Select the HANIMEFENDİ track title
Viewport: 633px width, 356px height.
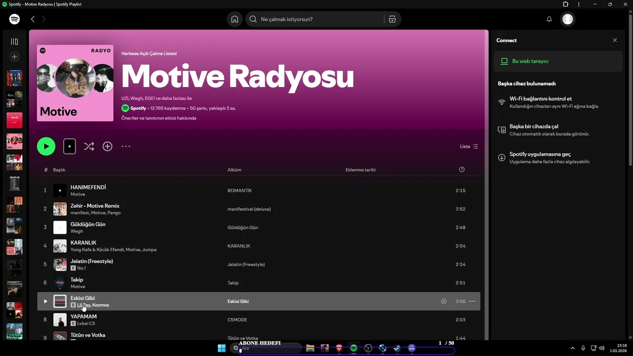(88, 187)
